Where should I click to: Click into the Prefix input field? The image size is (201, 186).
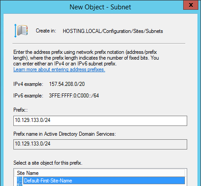pyautogui.click(x=100, y=121)
